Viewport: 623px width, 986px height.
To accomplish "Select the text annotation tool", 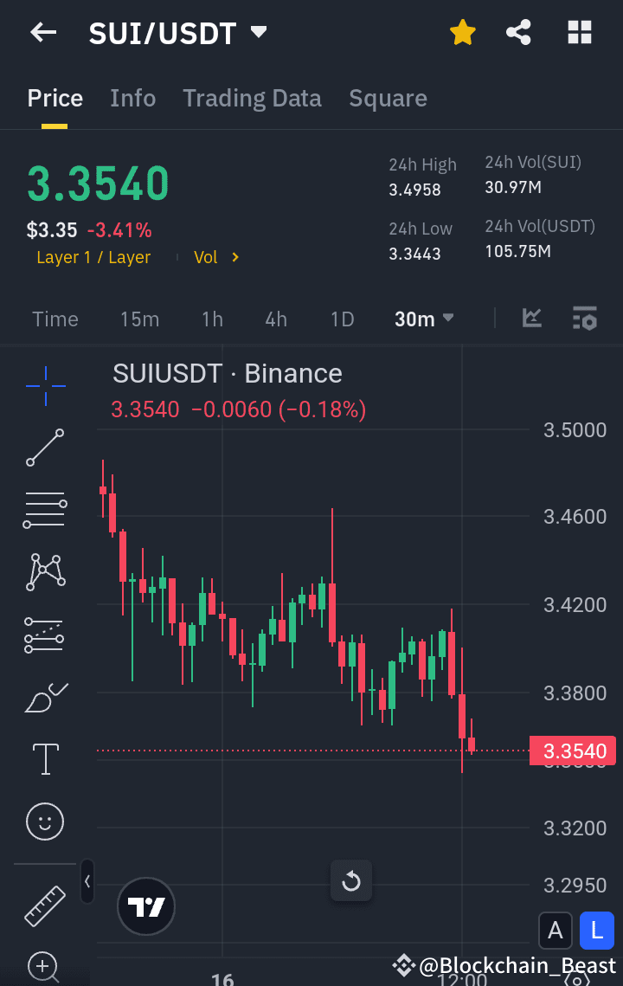I will pyautogui.click(x=44, y=759).
